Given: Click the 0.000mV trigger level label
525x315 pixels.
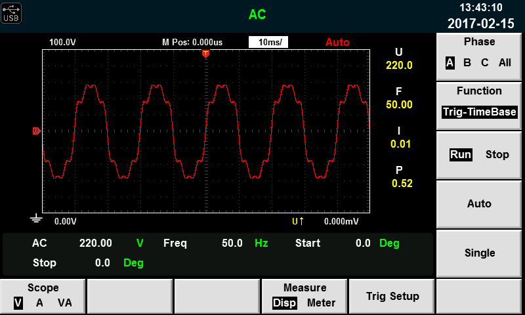Looking at the screenshot, I should point(341,222).
